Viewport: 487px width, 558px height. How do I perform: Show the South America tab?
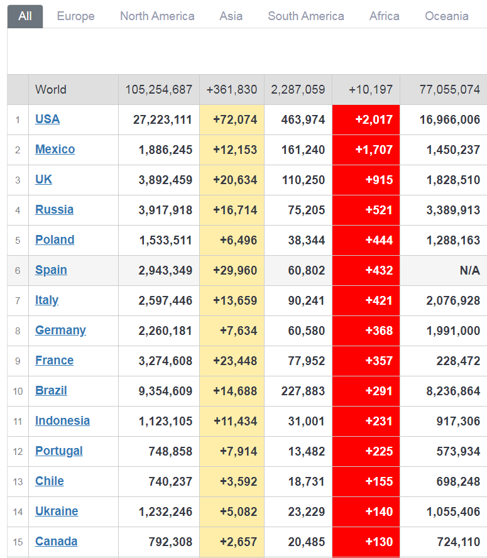pyautogui.click(x=306, y=16)
